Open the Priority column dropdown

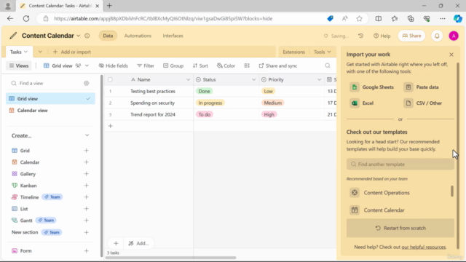pyautogui.click(x=319, y=79)
